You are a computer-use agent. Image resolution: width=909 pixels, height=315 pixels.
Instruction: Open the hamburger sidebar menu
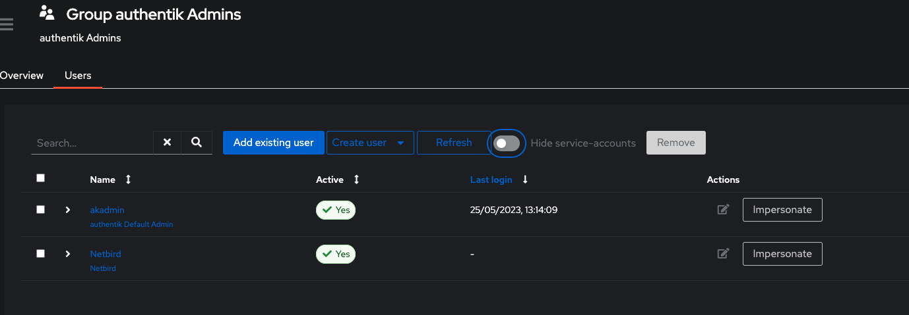point(7,25)
